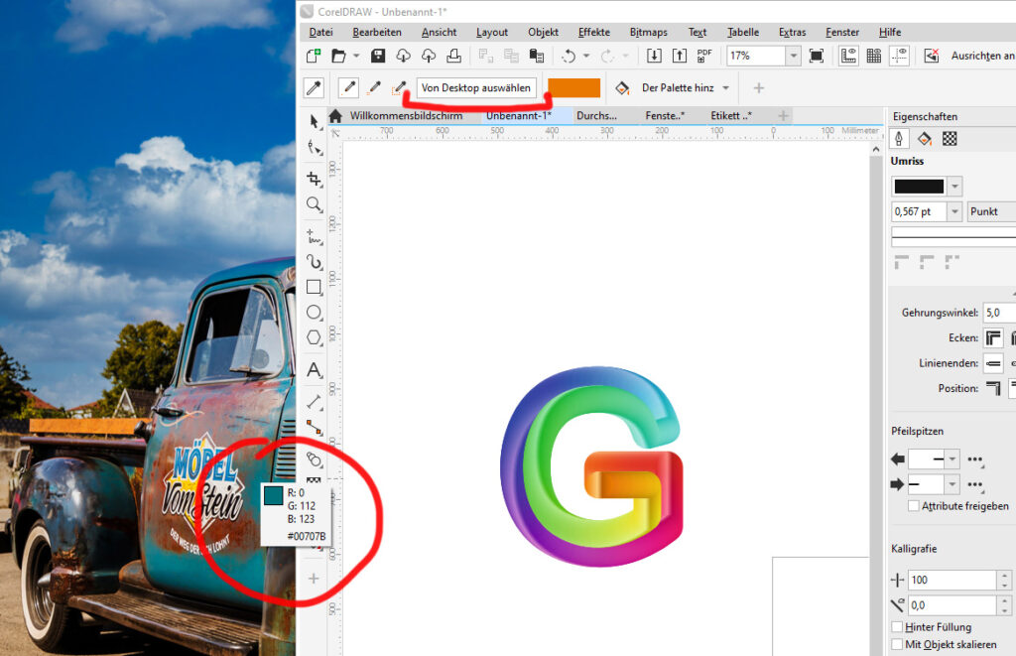Click the Print icon
The height and width of the screenshot is (656, 1016).
453,56
